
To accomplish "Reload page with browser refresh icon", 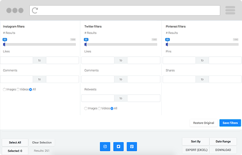I will pyautogui.click(x=35, y=11).
